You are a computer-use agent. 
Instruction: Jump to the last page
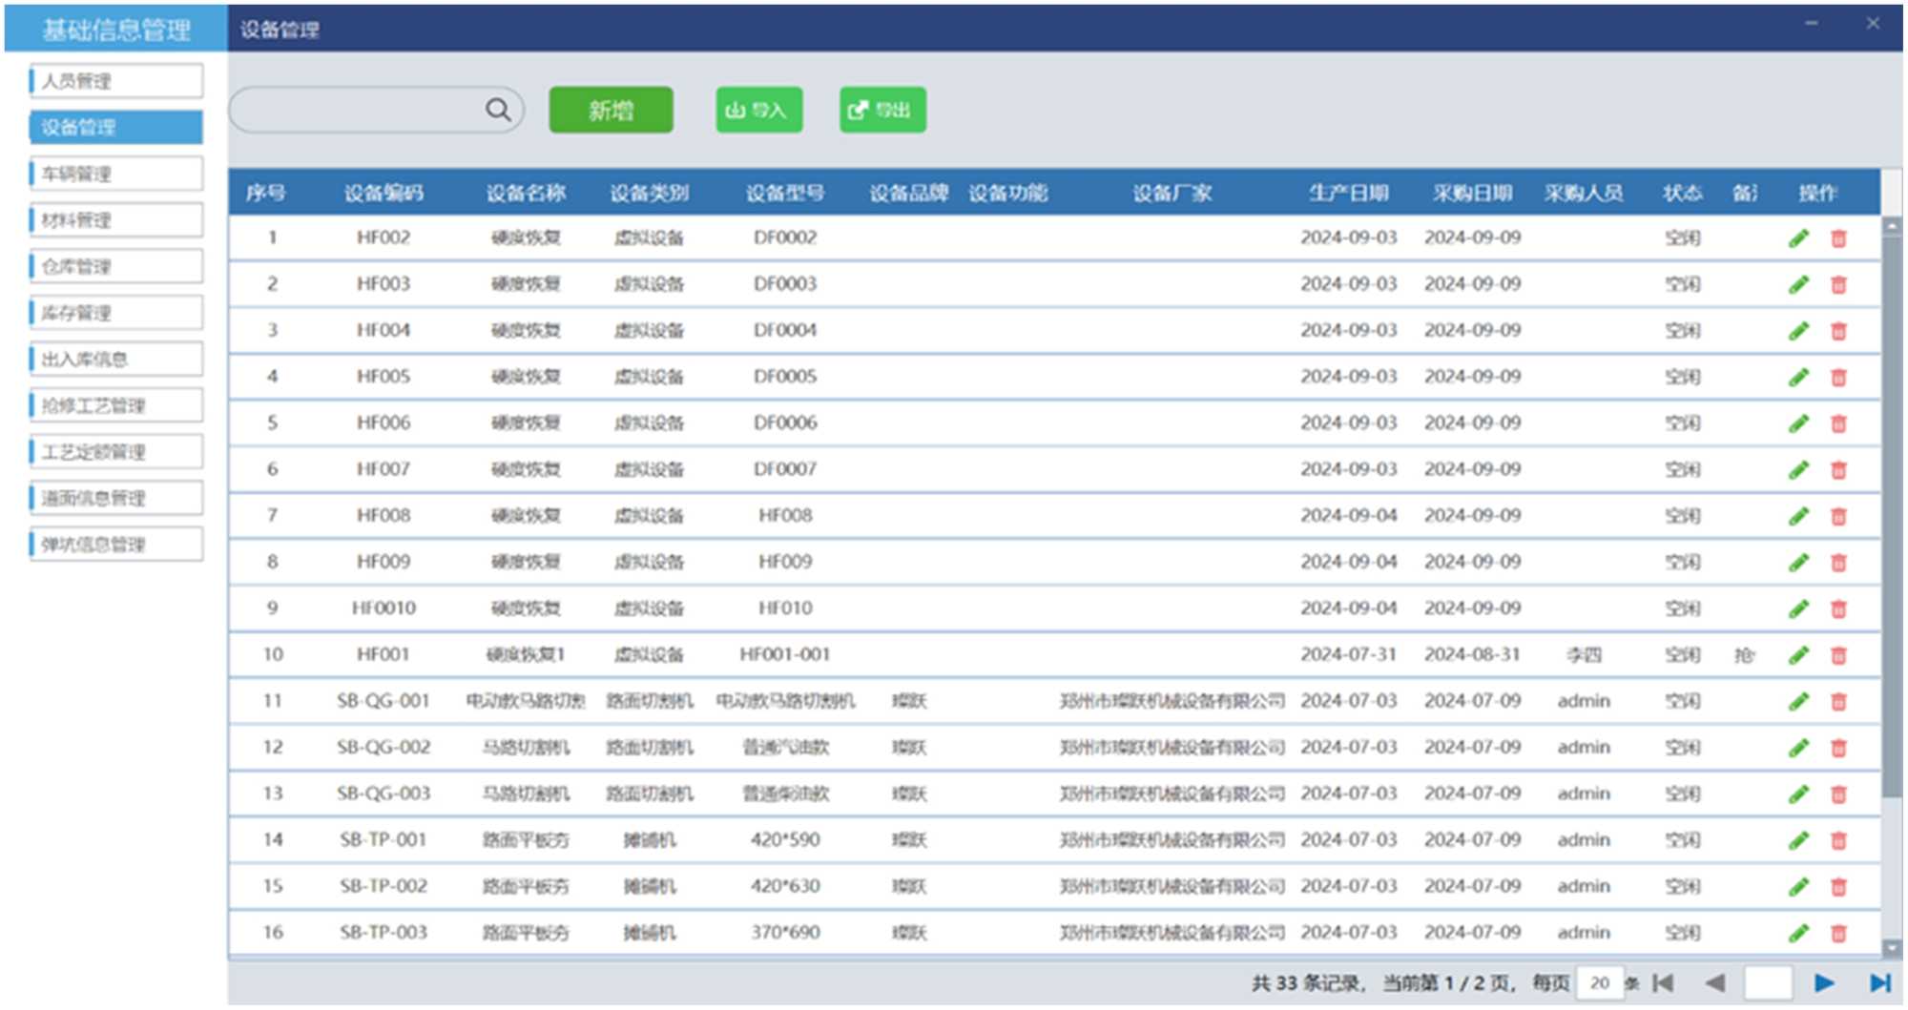point(1879,982)
